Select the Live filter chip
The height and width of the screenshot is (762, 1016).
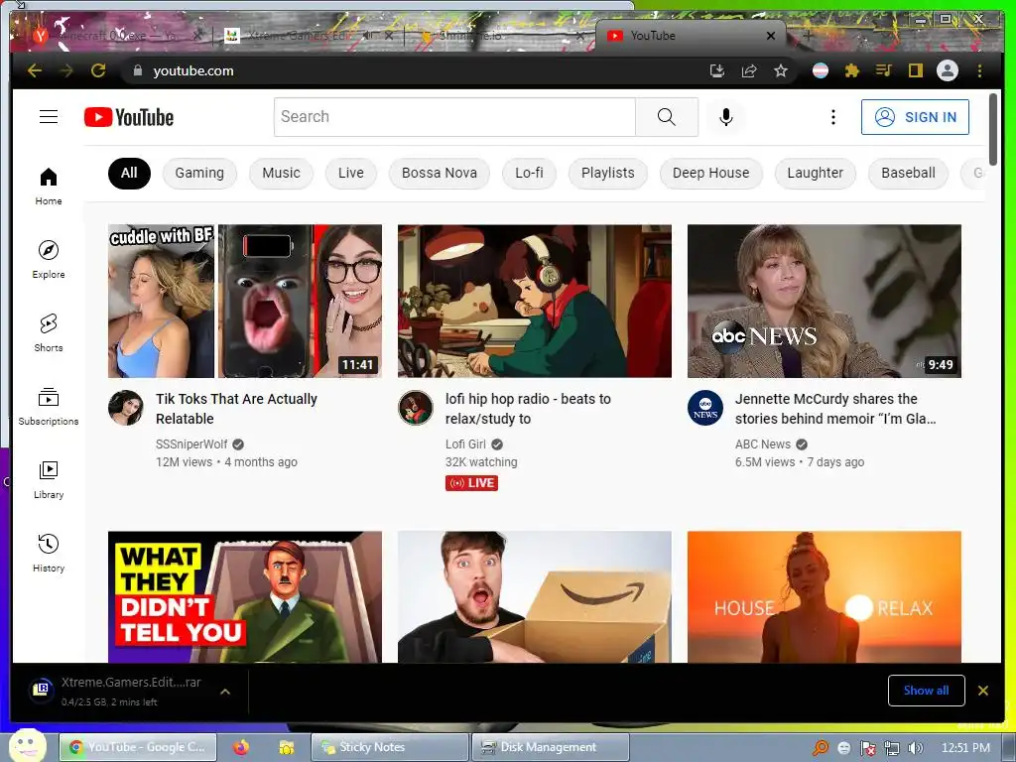pos(350,173)
